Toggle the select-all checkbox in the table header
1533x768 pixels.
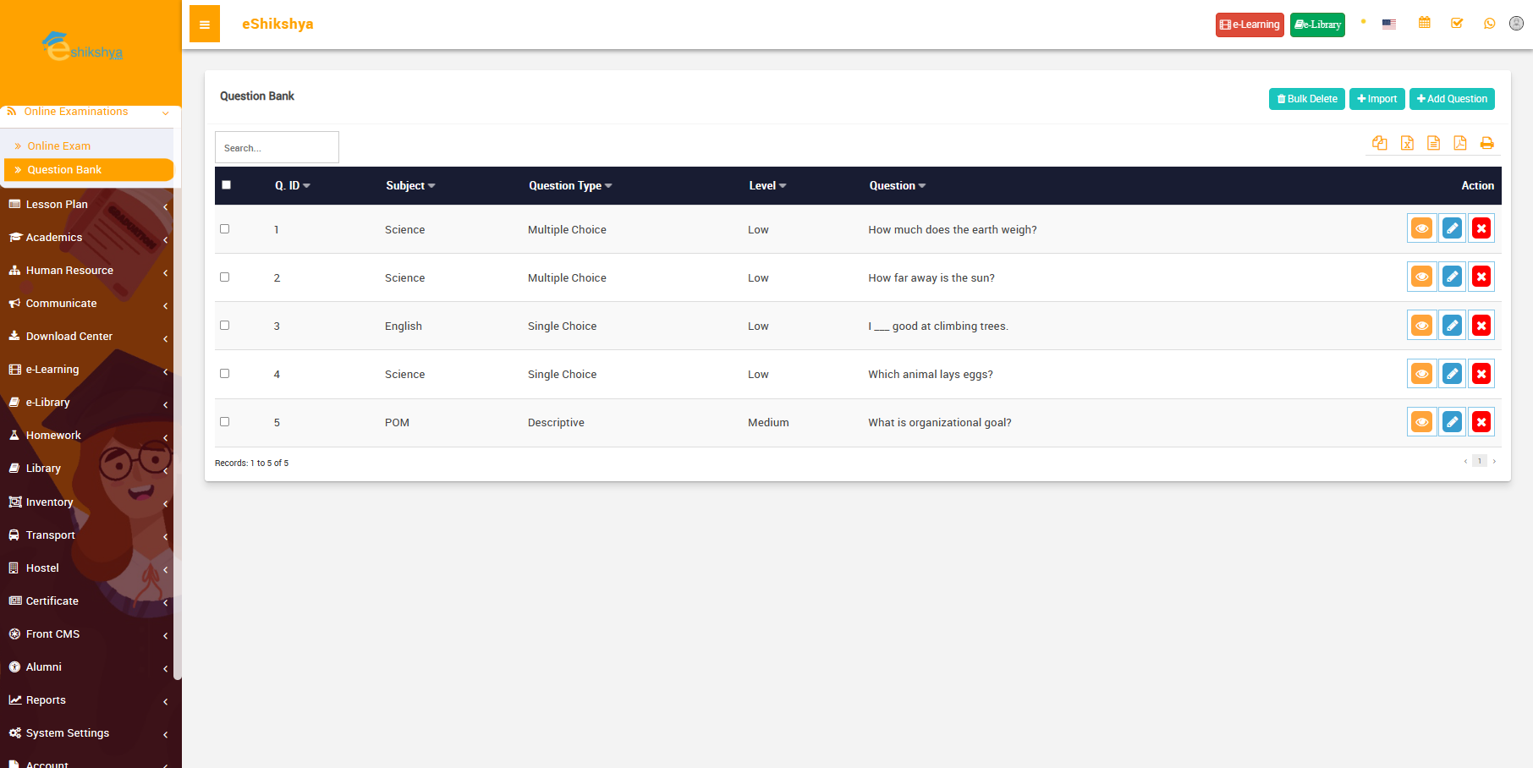pyautogui.click(x=226, y=185)
